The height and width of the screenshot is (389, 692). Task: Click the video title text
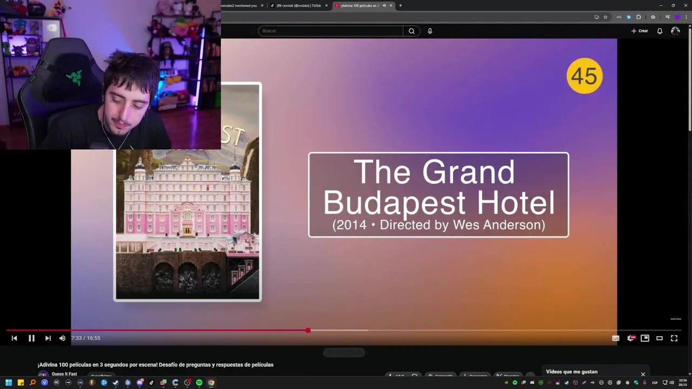coord(156,365)
